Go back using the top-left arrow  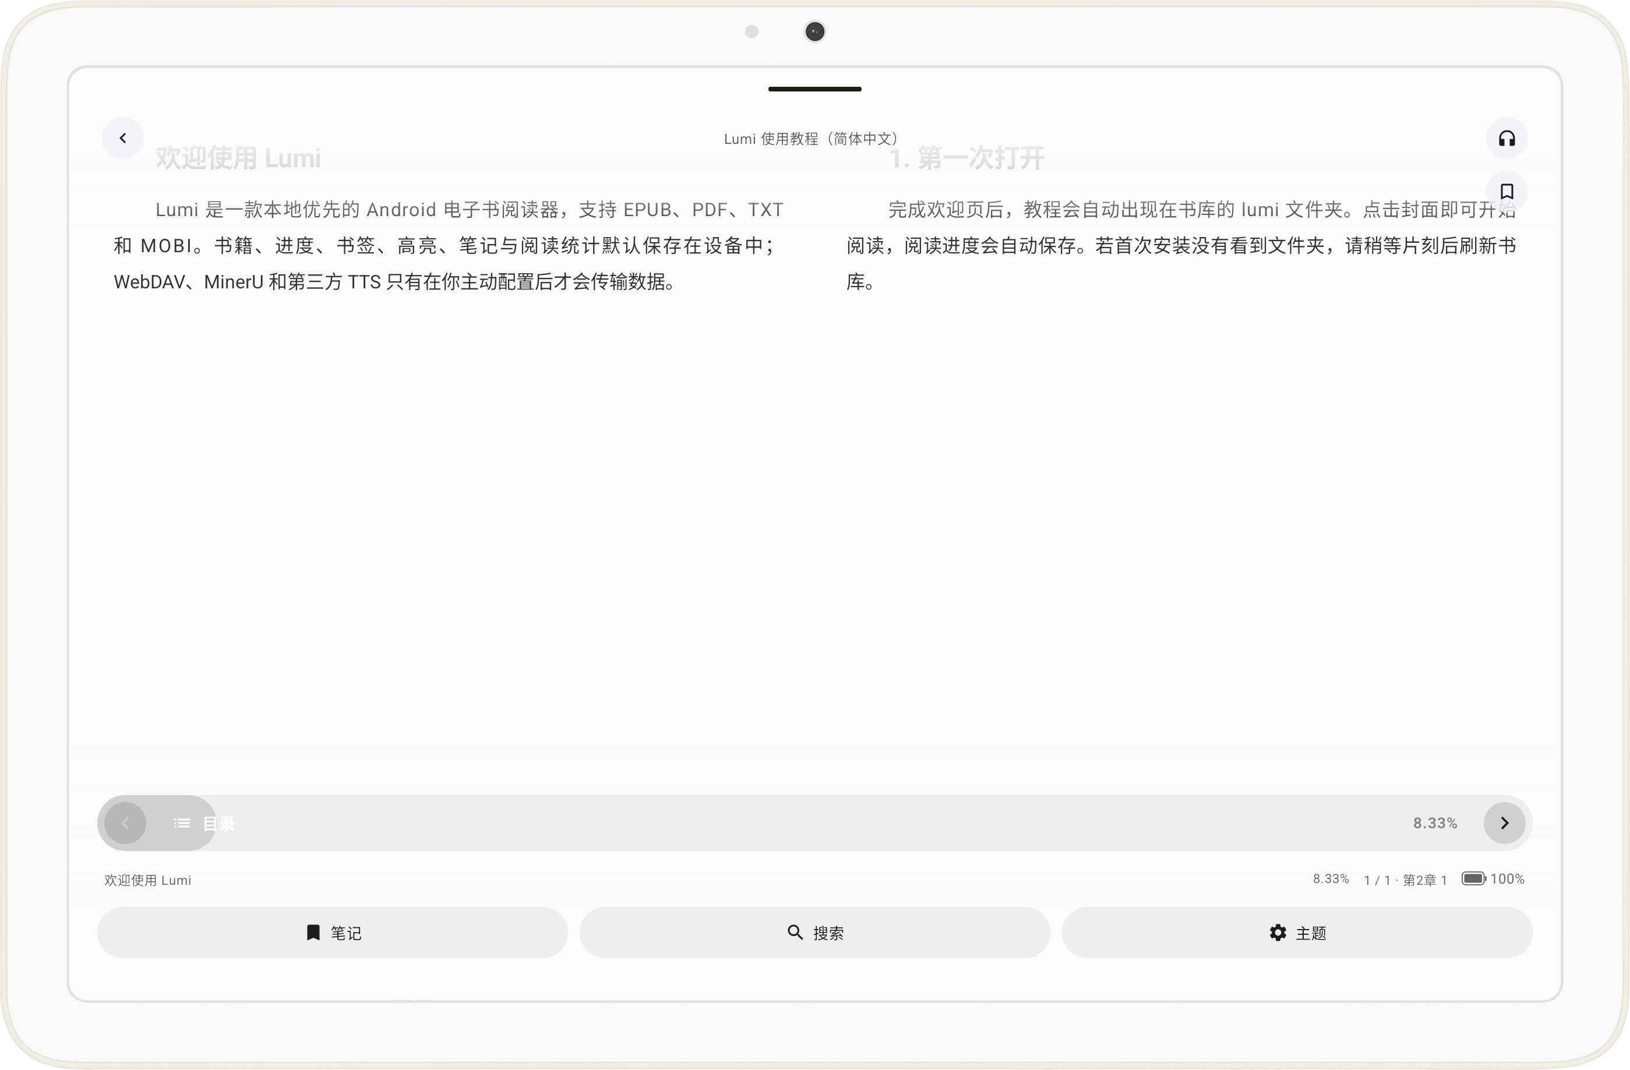(122, 138)
